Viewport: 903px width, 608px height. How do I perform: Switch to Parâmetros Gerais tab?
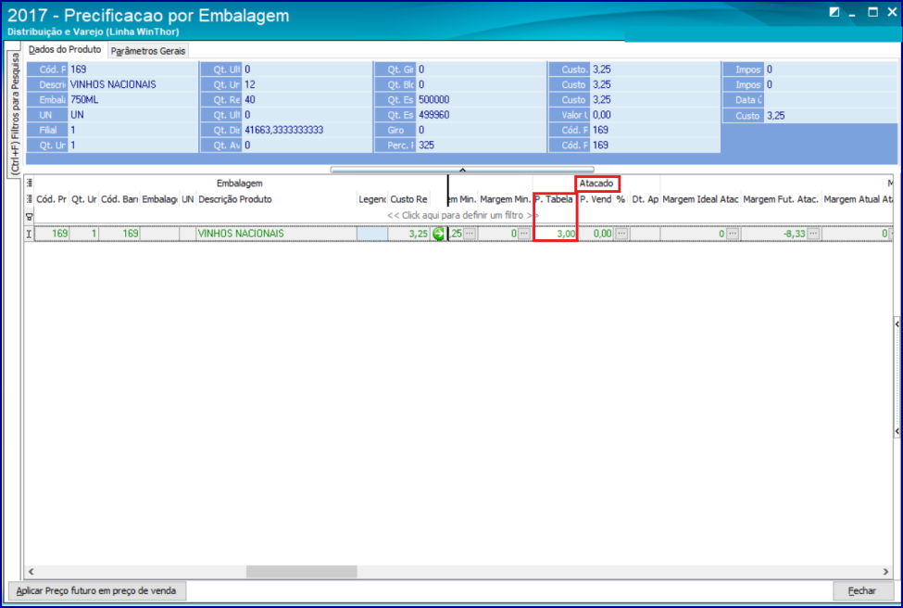(x=148, y=51)
